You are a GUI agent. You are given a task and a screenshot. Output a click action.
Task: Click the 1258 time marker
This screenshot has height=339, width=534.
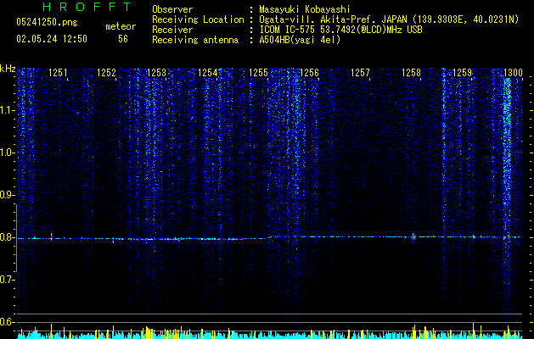point(411,73)
